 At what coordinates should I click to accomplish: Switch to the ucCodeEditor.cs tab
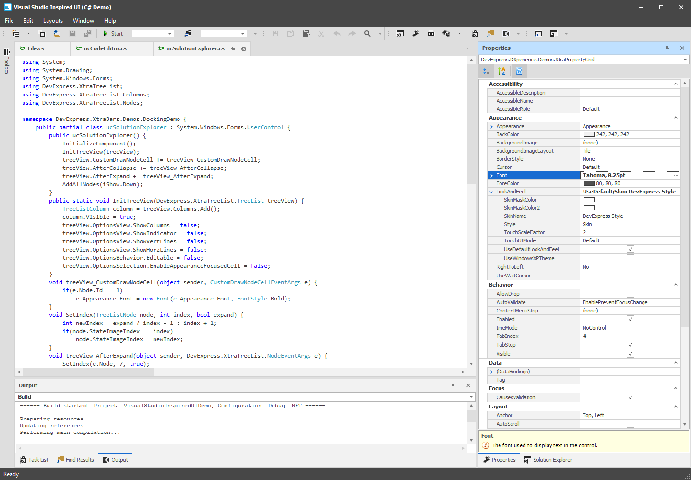[x=105, y=48]
